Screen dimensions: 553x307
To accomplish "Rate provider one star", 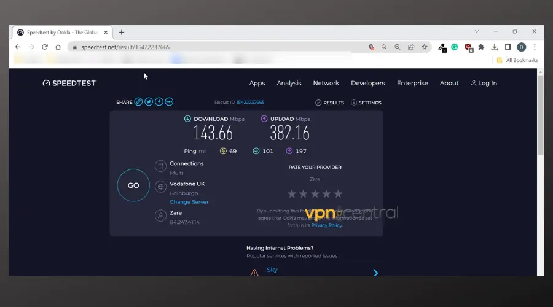I will 292,194.
